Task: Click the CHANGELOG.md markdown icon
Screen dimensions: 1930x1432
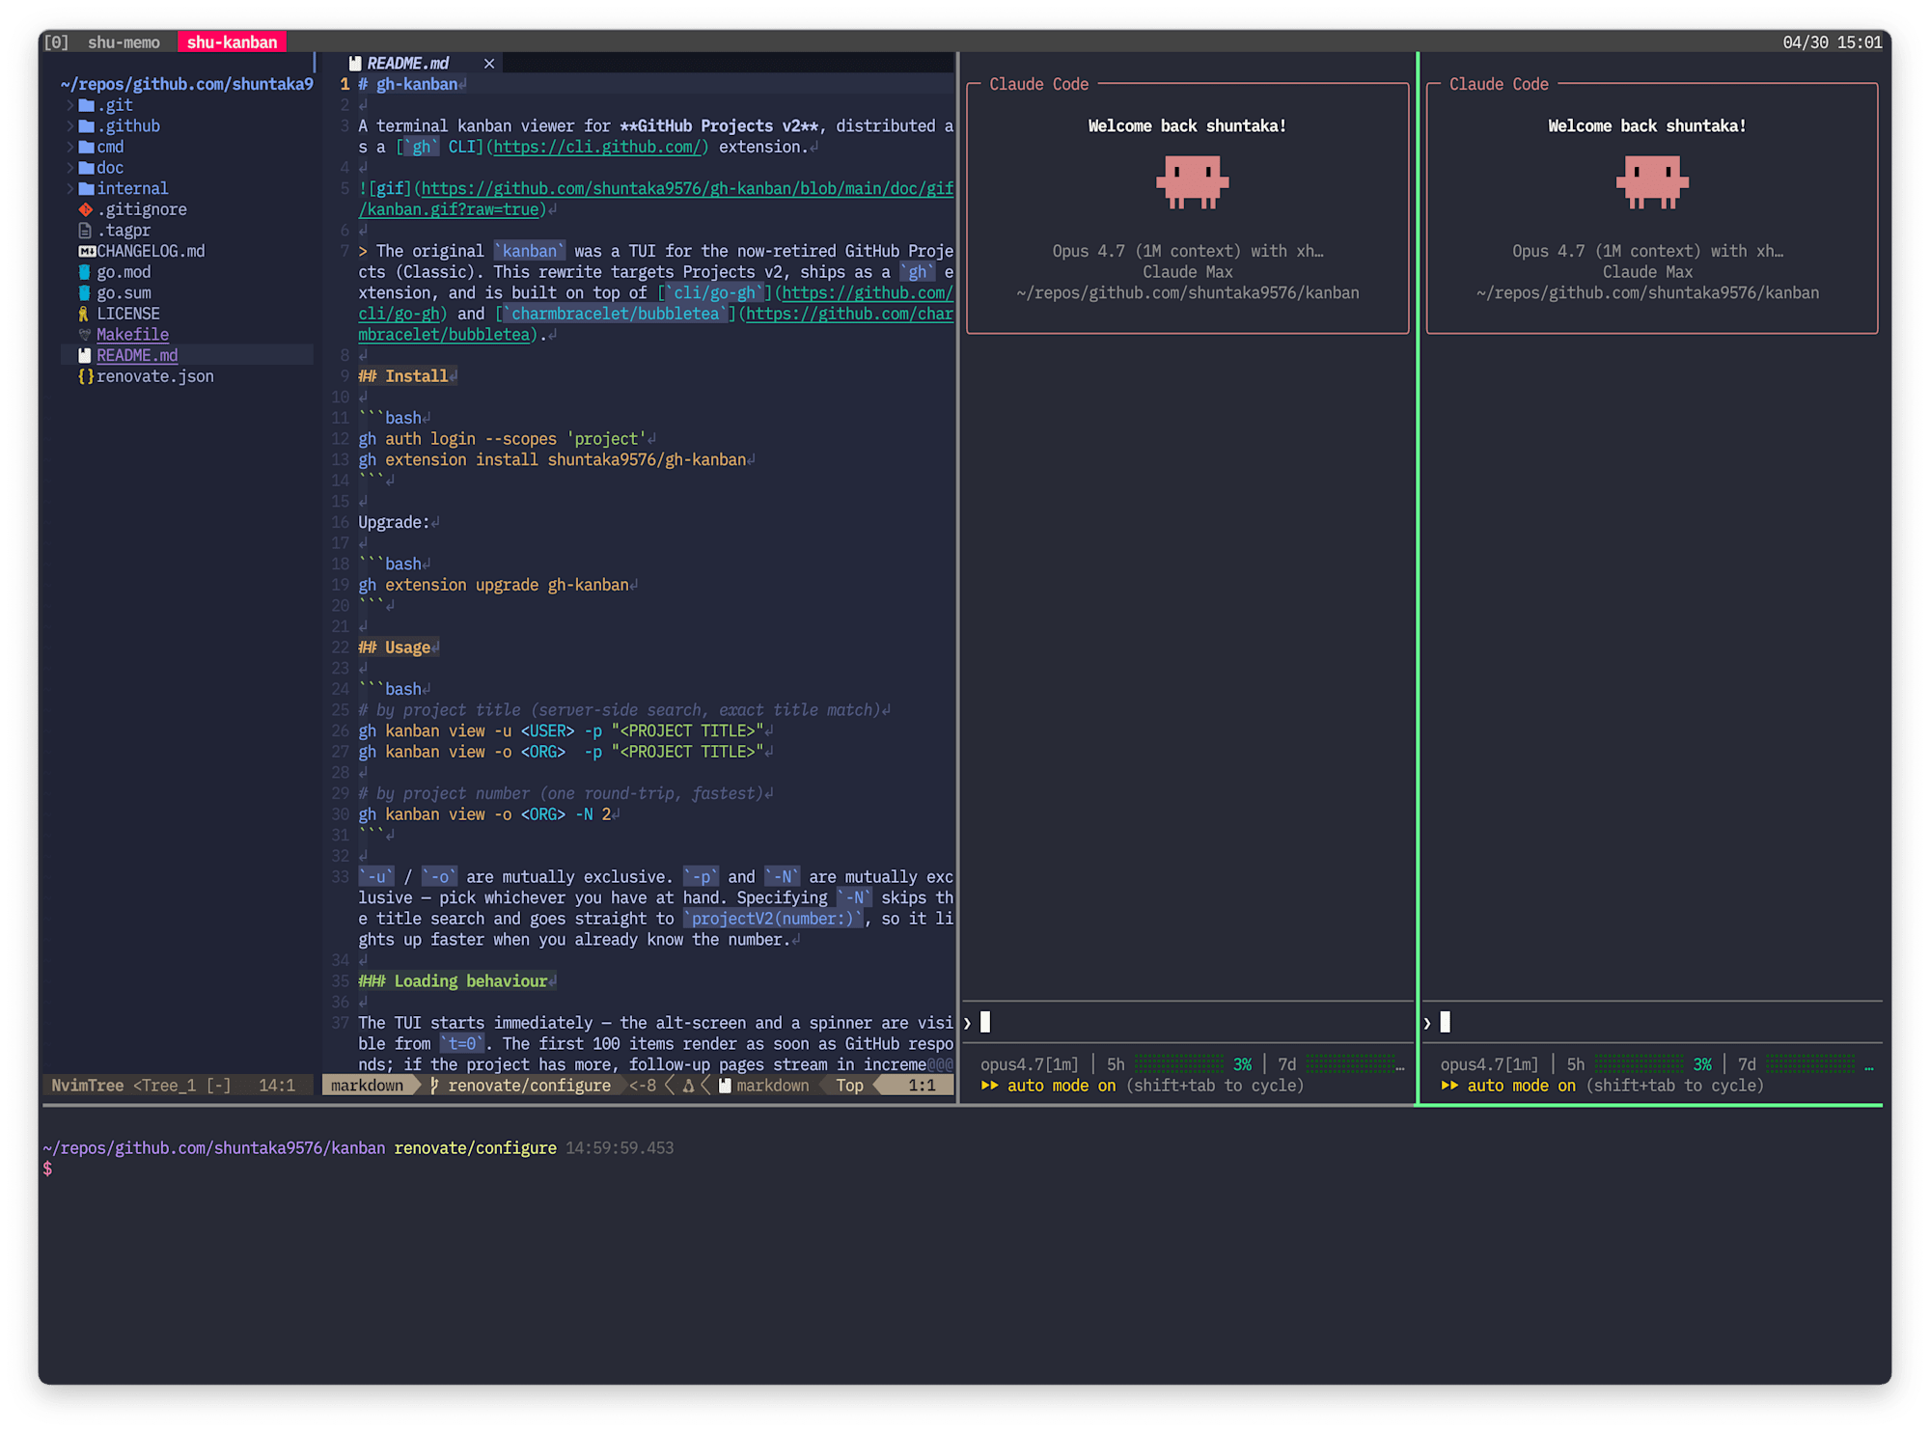Action: pyautogui.click(x=86, y=252)
